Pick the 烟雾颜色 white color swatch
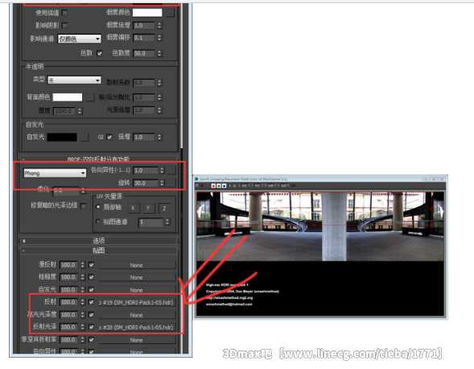 (147, 13)
